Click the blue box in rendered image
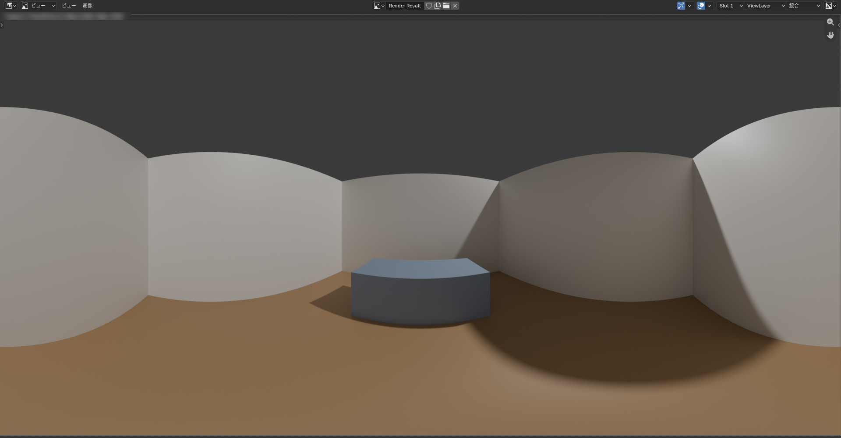 coord(420,292)
